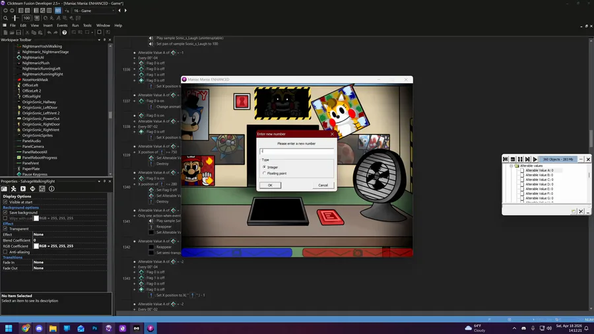Click the Open folder toolbar icon

click(x=12, y=32)
